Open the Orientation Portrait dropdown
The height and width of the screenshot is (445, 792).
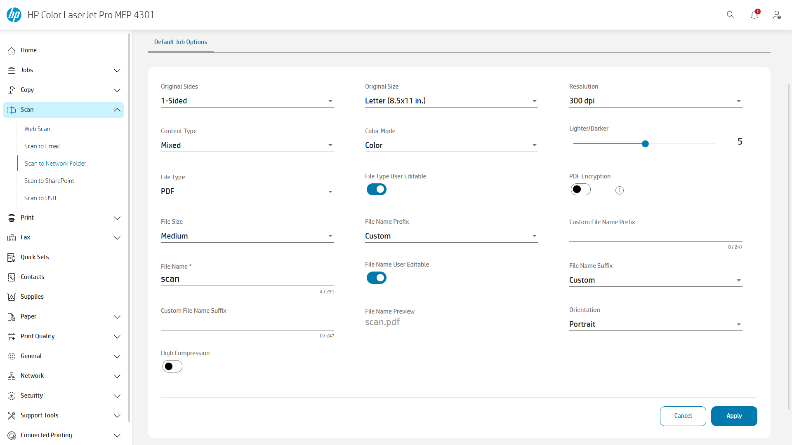click(655, 324)
